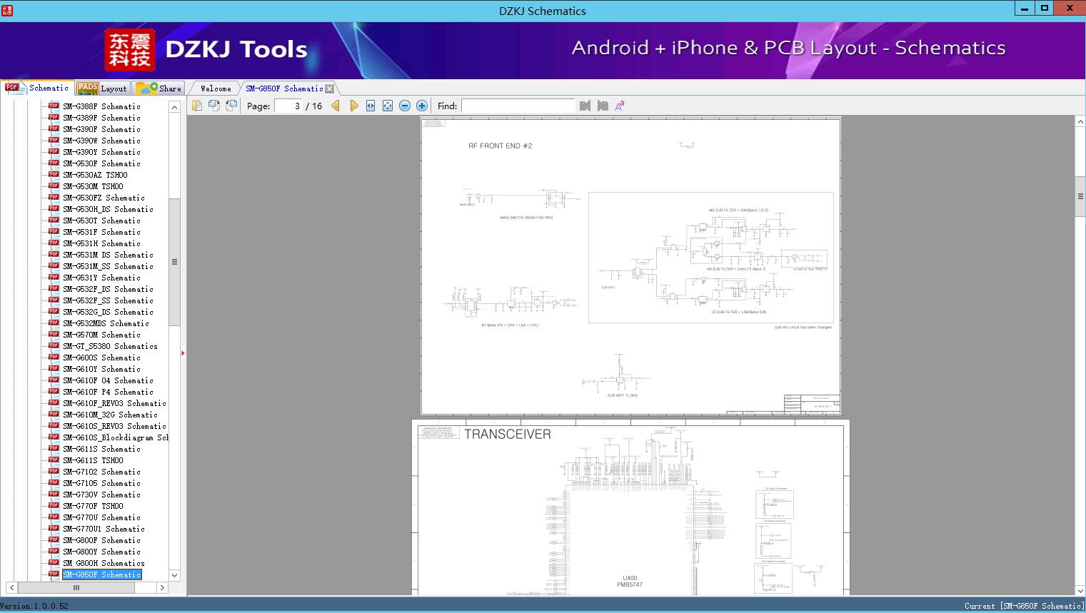Select SM-G800F Schematic

point(101,540)
